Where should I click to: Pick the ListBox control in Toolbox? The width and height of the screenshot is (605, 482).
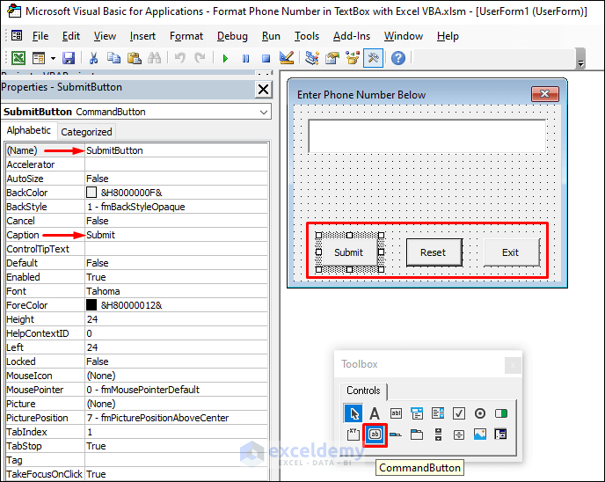click(438, 413)
